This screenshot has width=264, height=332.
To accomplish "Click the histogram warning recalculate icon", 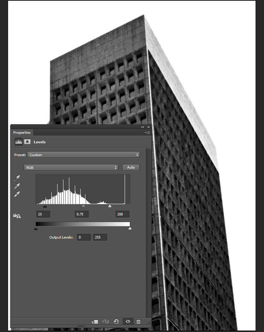I will [x=17, y=216].
